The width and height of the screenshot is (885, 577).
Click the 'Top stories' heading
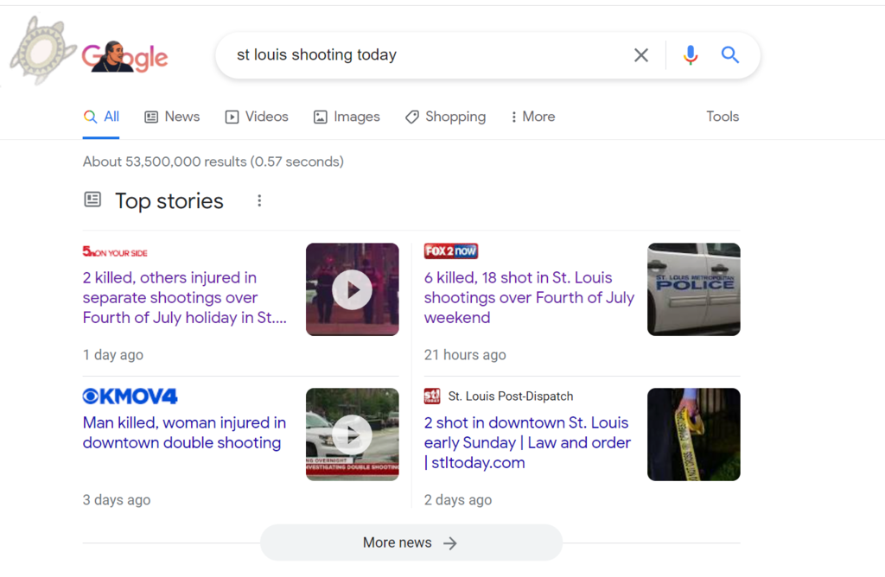click(x=169, y=200)
